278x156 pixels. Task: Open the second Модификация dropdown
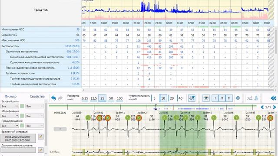click(34, 116)
